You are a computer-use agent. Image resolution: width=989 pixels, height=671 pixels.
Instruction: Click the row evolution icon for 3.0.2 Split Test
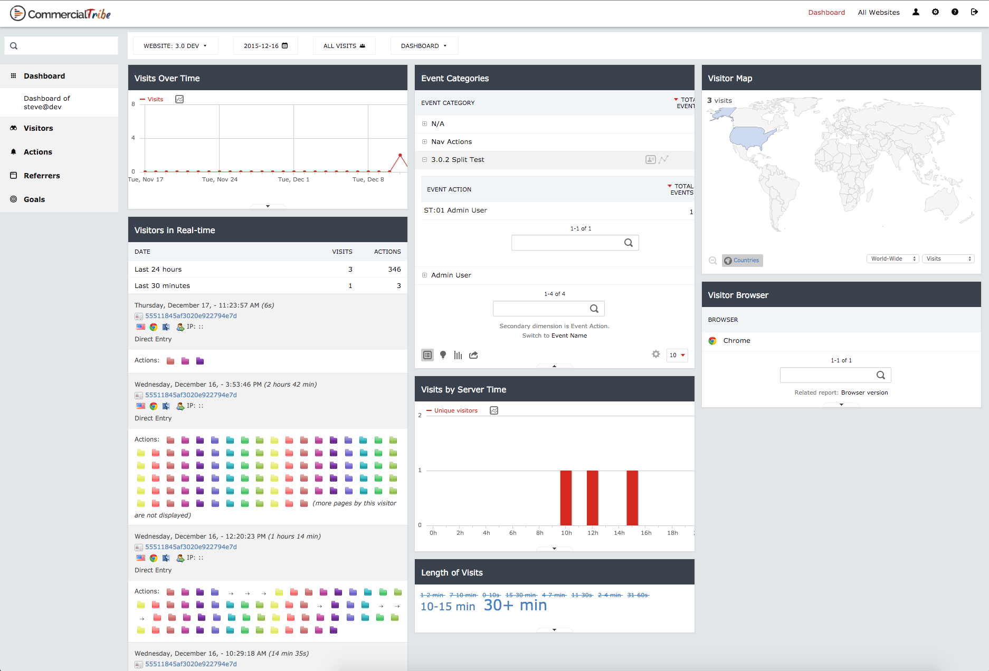pyautogui.click(x=663, y=159)
